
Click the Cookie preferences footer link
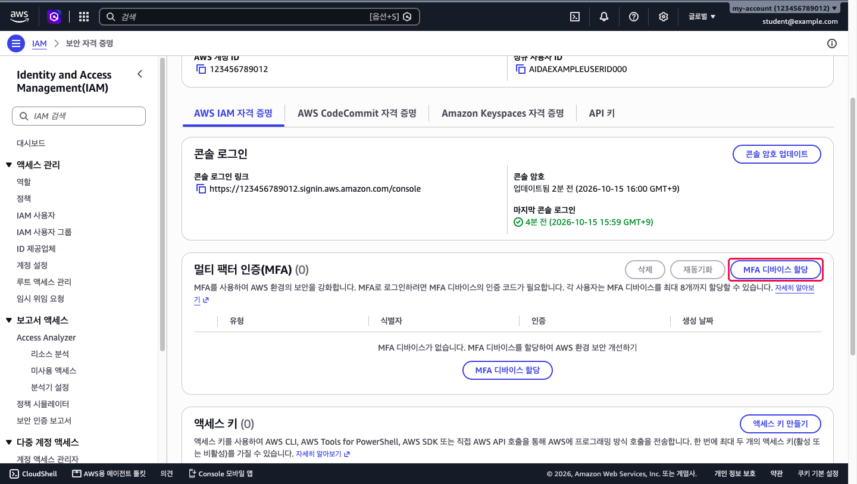[x=818, y=474]
